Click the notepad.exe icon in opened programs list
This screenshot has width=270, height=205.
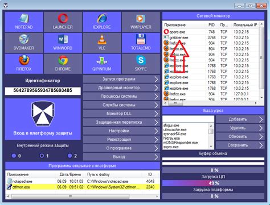(9, 181)
